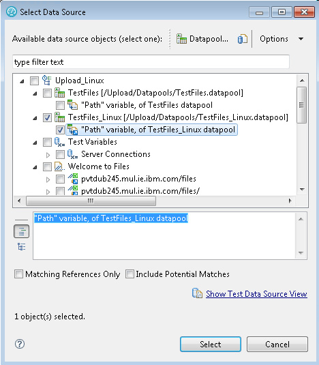Collapse the Upload_Linux tree node
The image size is (319, 365).
pyautogui.click(x=22, y=81)
